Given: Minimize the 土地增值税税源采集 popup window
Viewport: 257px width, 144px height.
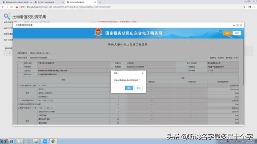Looking at the screenshot, I should point(234,25).
